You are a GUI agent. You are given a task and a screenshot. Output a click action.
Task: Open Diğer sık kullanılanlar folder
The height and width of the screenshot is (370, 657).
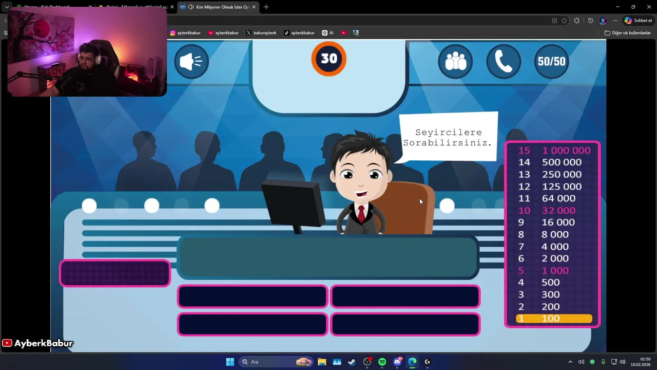point(628,33)
